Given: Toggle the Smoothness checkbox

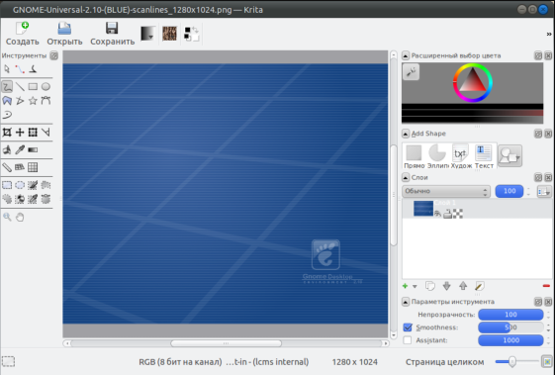Looking at the screenshot, I should pyautogui.click(x=408, y=328).
